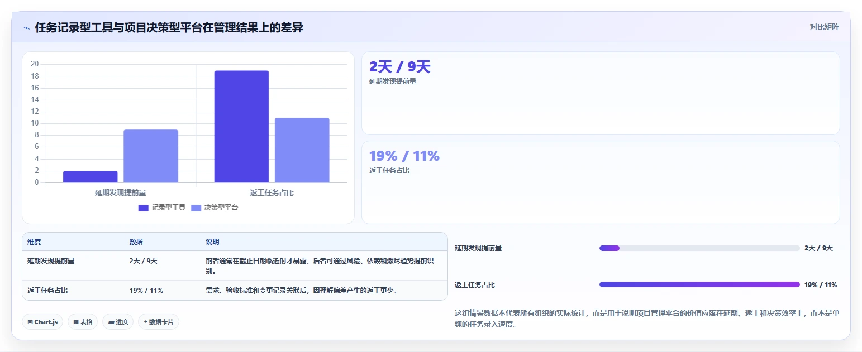This screenshot has height=352, width=862.
Task: Click the 19% / 11% table data cell
Action: coord(146,290)
